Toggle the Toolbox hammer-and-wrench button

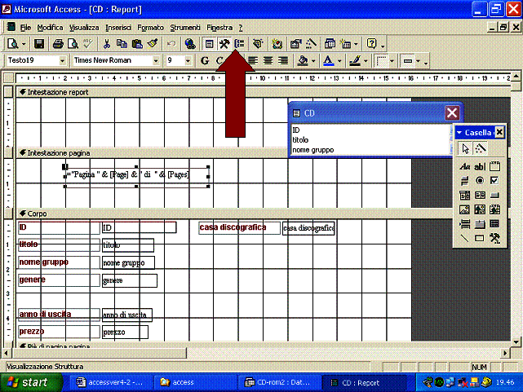point(224,44)
